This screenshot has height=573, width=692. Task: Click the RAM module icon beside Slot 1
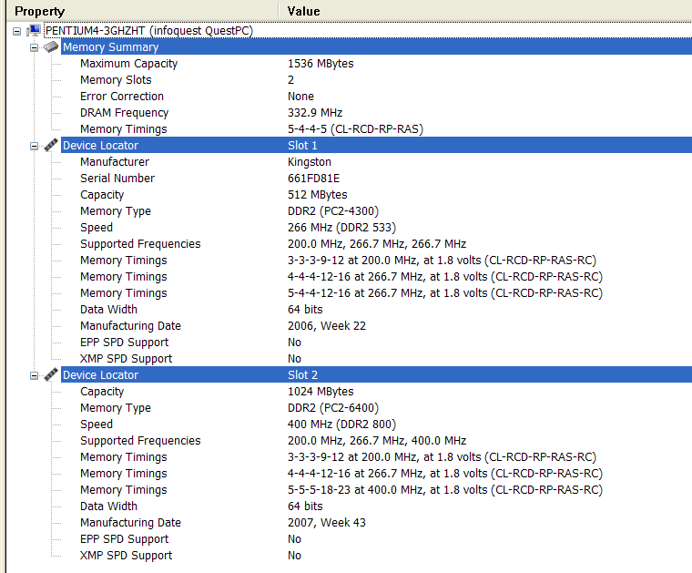pos(51,145)
